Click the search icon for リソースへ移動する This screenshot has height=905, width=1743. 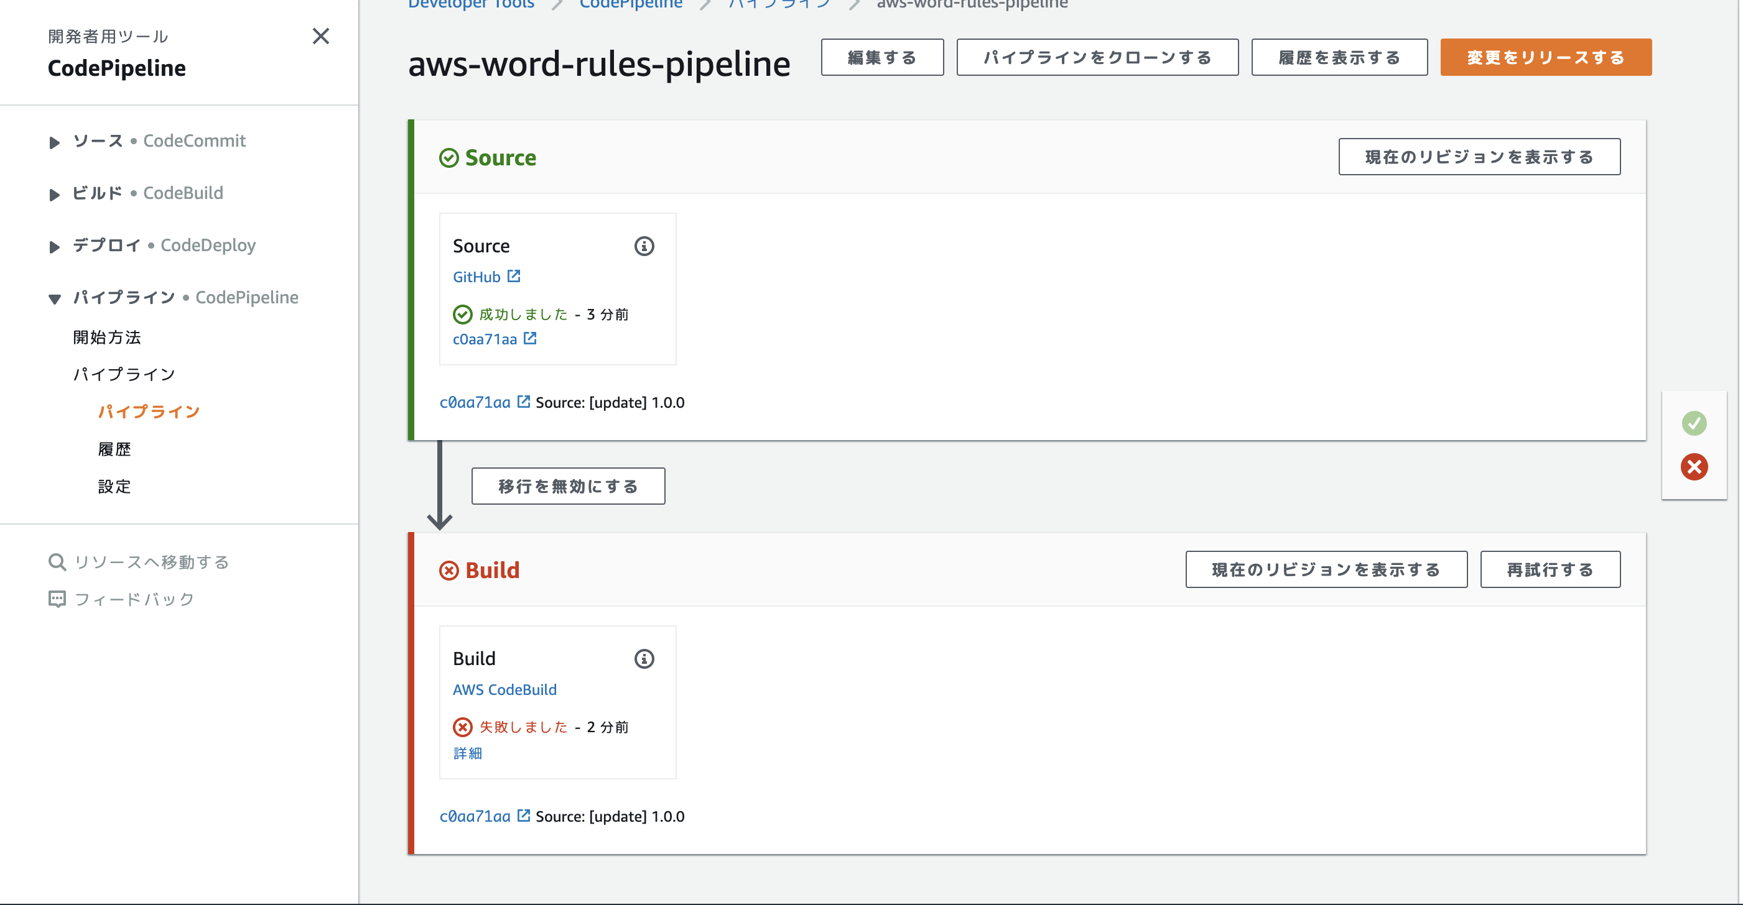coord(57,562)
